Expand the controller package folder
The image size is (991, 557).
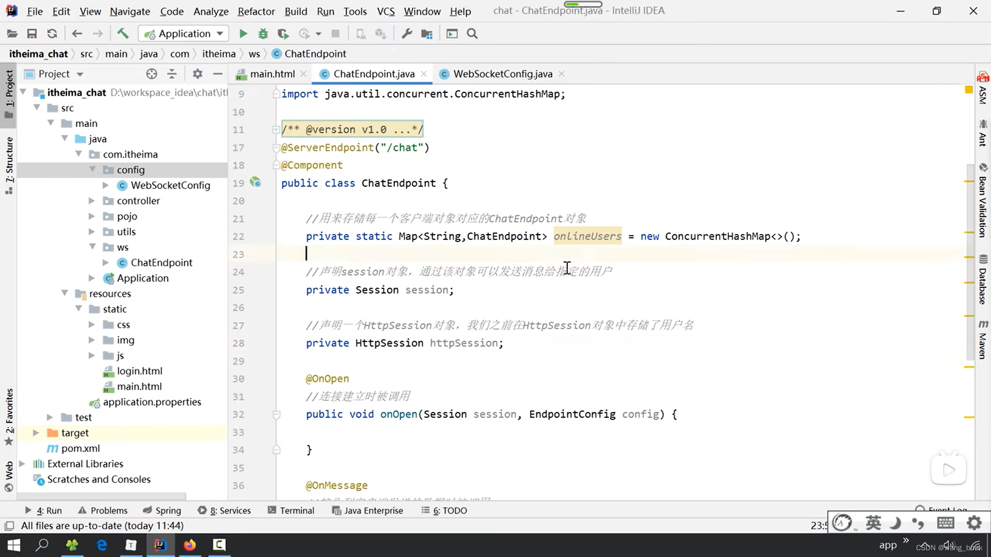[x=91, y=201]
